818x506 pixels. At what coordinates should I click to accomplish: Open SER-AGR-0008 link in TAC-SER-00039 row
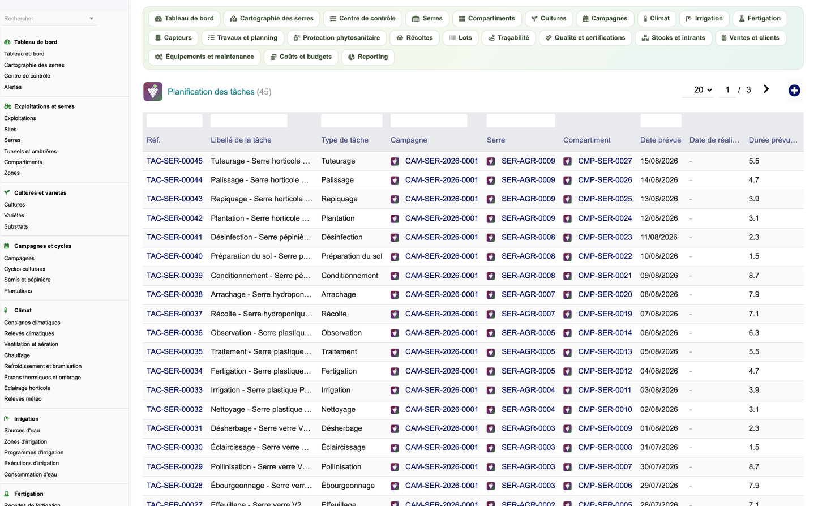coord(528,275)
